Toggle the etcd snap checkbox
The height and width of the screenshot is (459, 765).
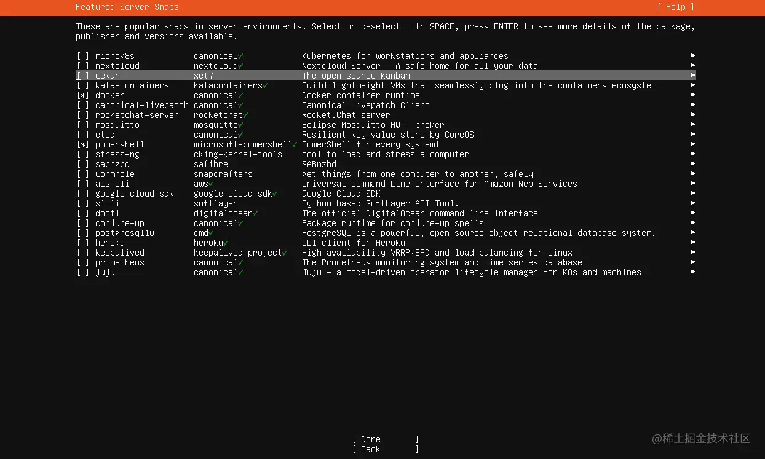point(83,135)
